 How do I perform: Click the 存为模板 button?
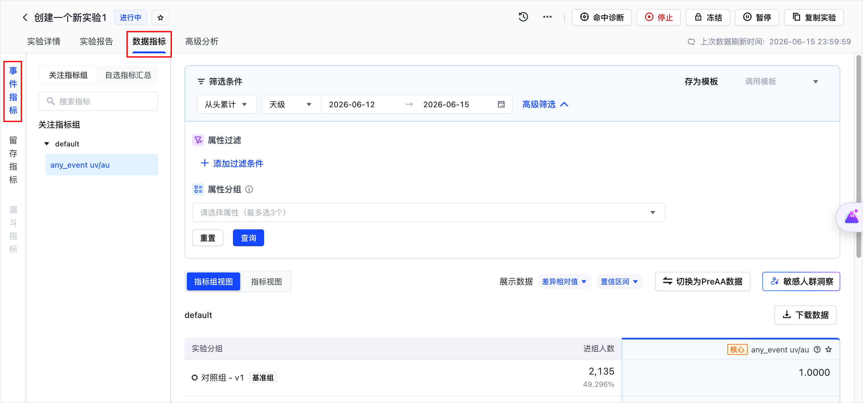(x=701, y=81)
